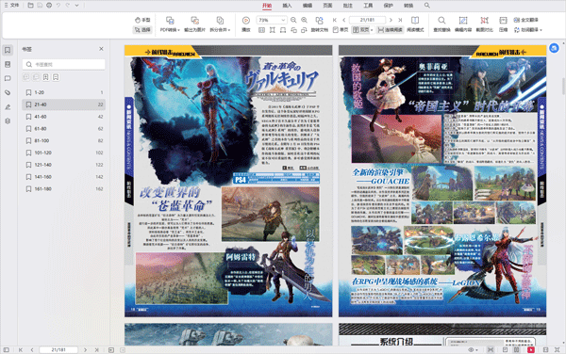This screenshot has width=566, height=354.
Task: Click the add bookmark icon under search
Action: point(46,77)
